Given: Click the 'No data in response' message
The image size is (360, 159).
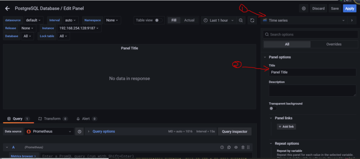Looking at the screenshot, I should coord(129,78).
